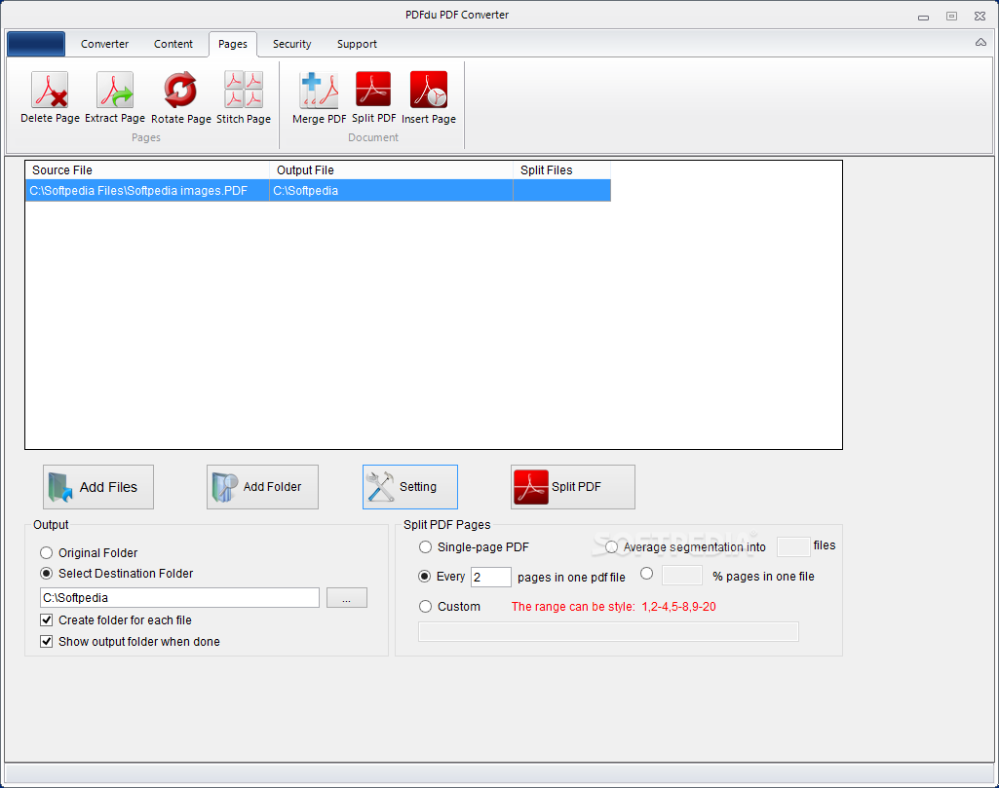This screenshot has width=999, height=788.
Task: Click the Output File column header
Action: [x=391, y=169]
